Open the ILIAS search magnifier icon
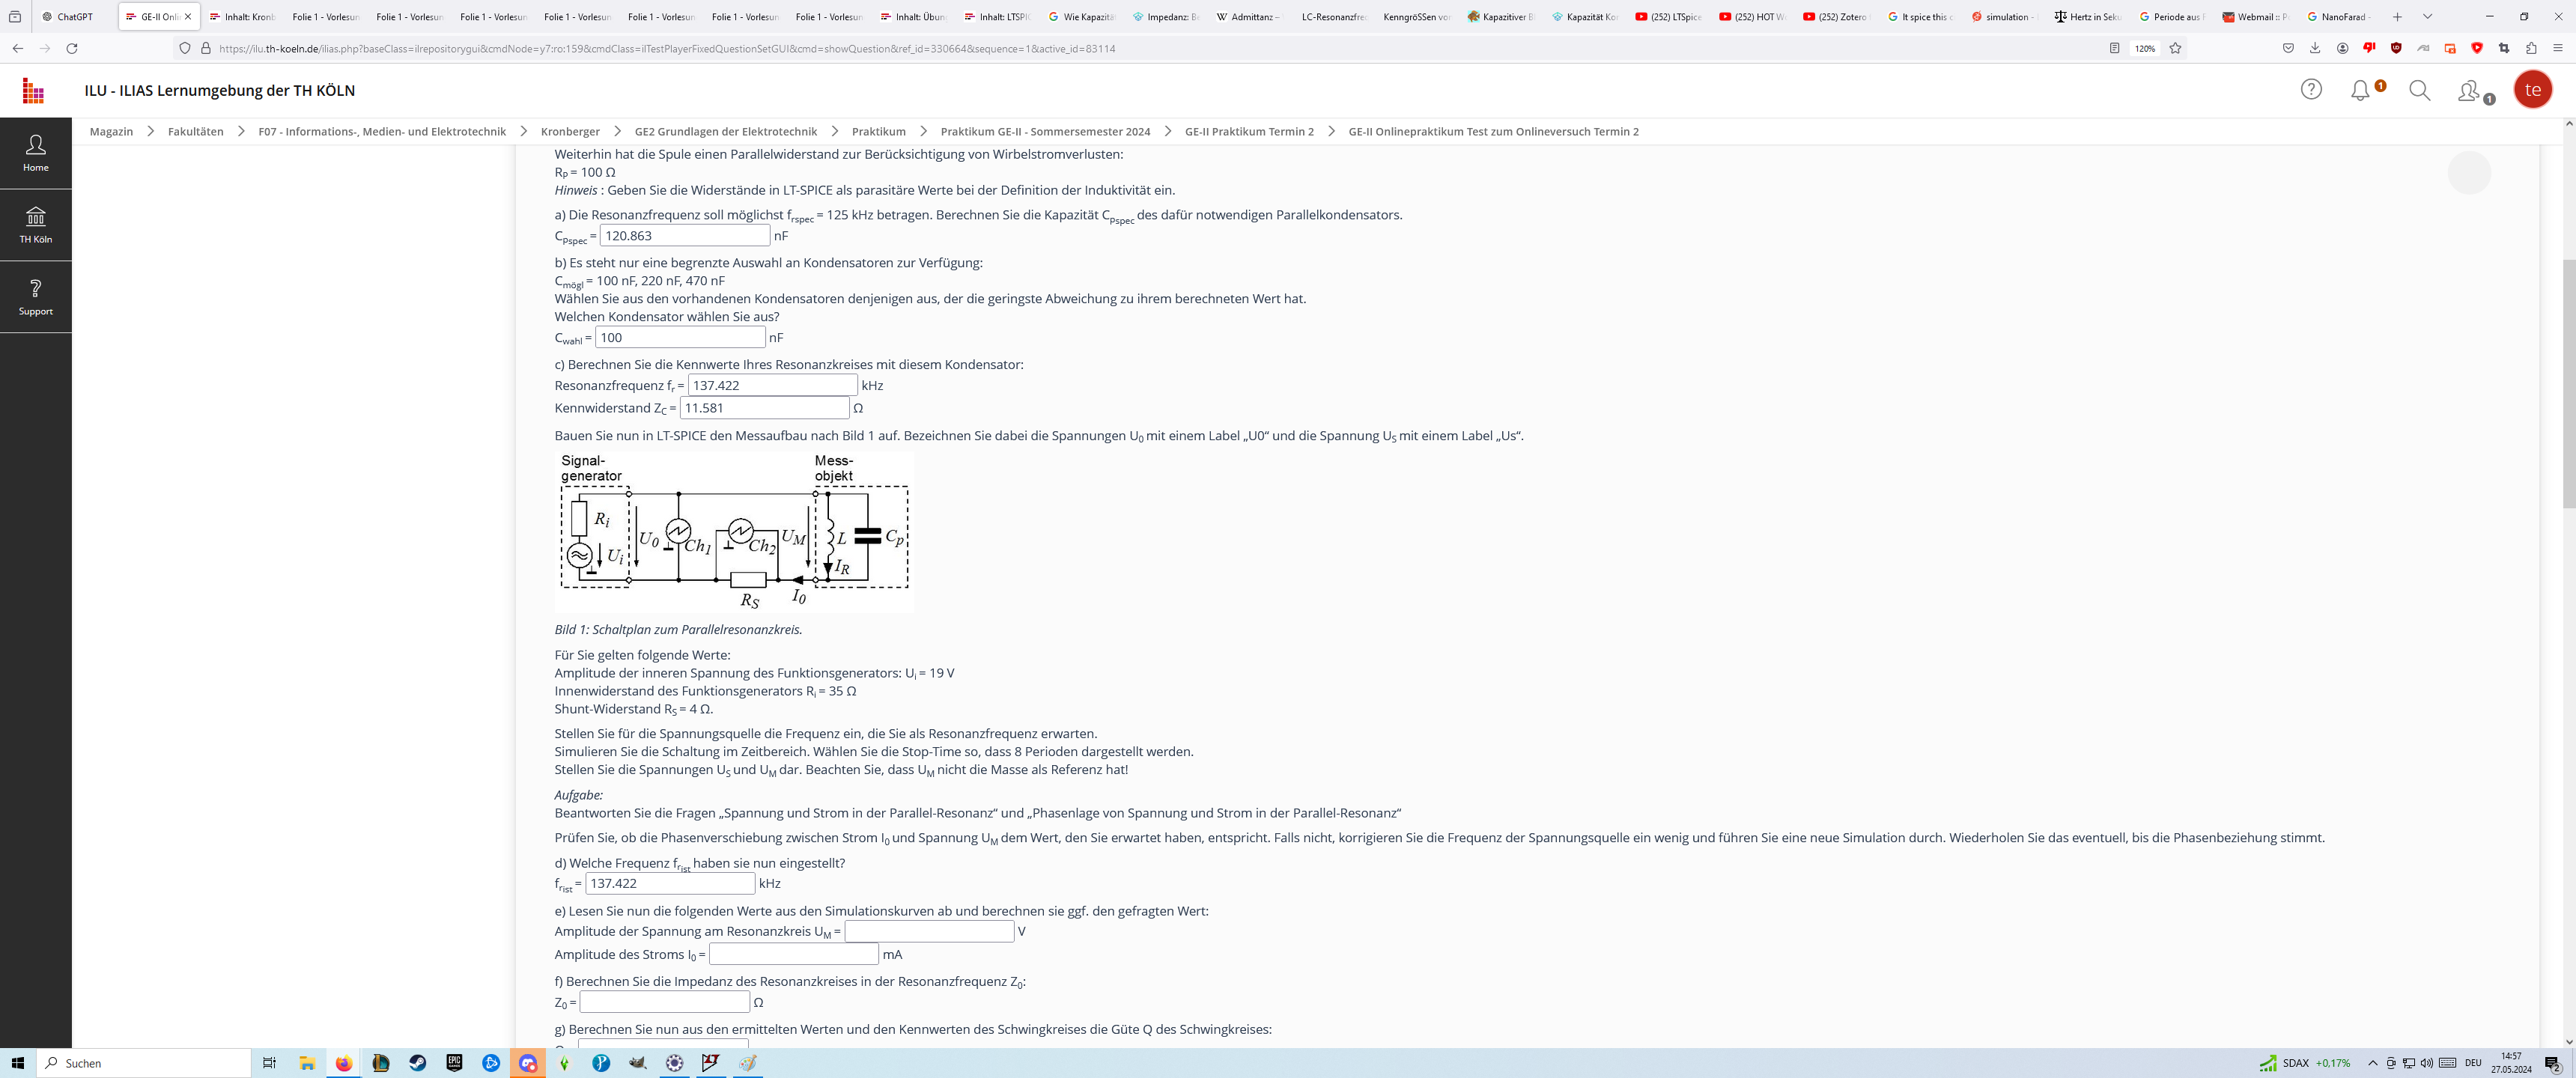Image resolution: width=2576 pixels, height=1078 pixels. (2419, 90)
